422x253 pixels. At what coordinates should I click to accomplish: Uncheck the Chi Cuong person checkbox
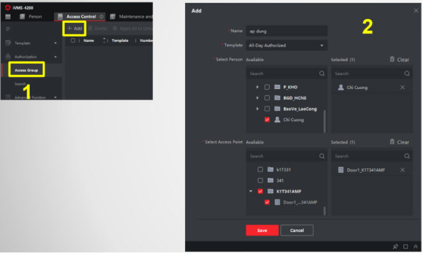pyautogui.click(x=267, y=120)
